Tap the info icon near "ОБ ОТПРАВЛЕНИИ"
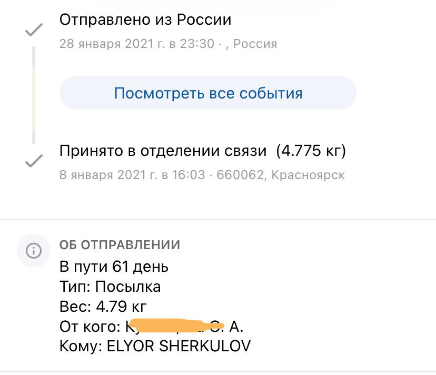The width and height of the screenshot is (436, 375). point(34,249)
